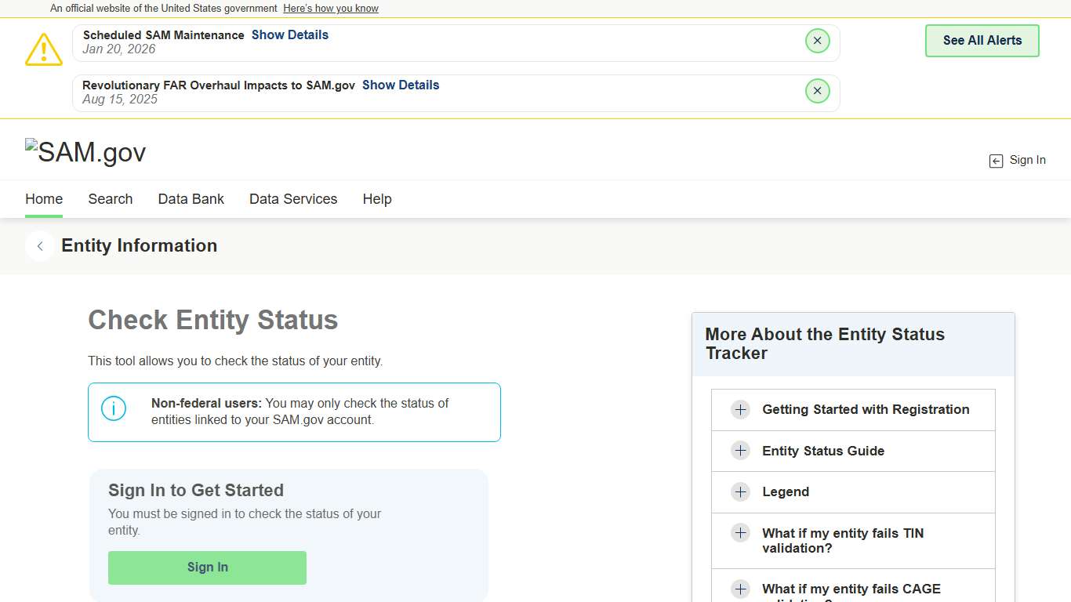The image size is (1071, 602).
Task: Click the SAM.gov logo
Action: 85,151
